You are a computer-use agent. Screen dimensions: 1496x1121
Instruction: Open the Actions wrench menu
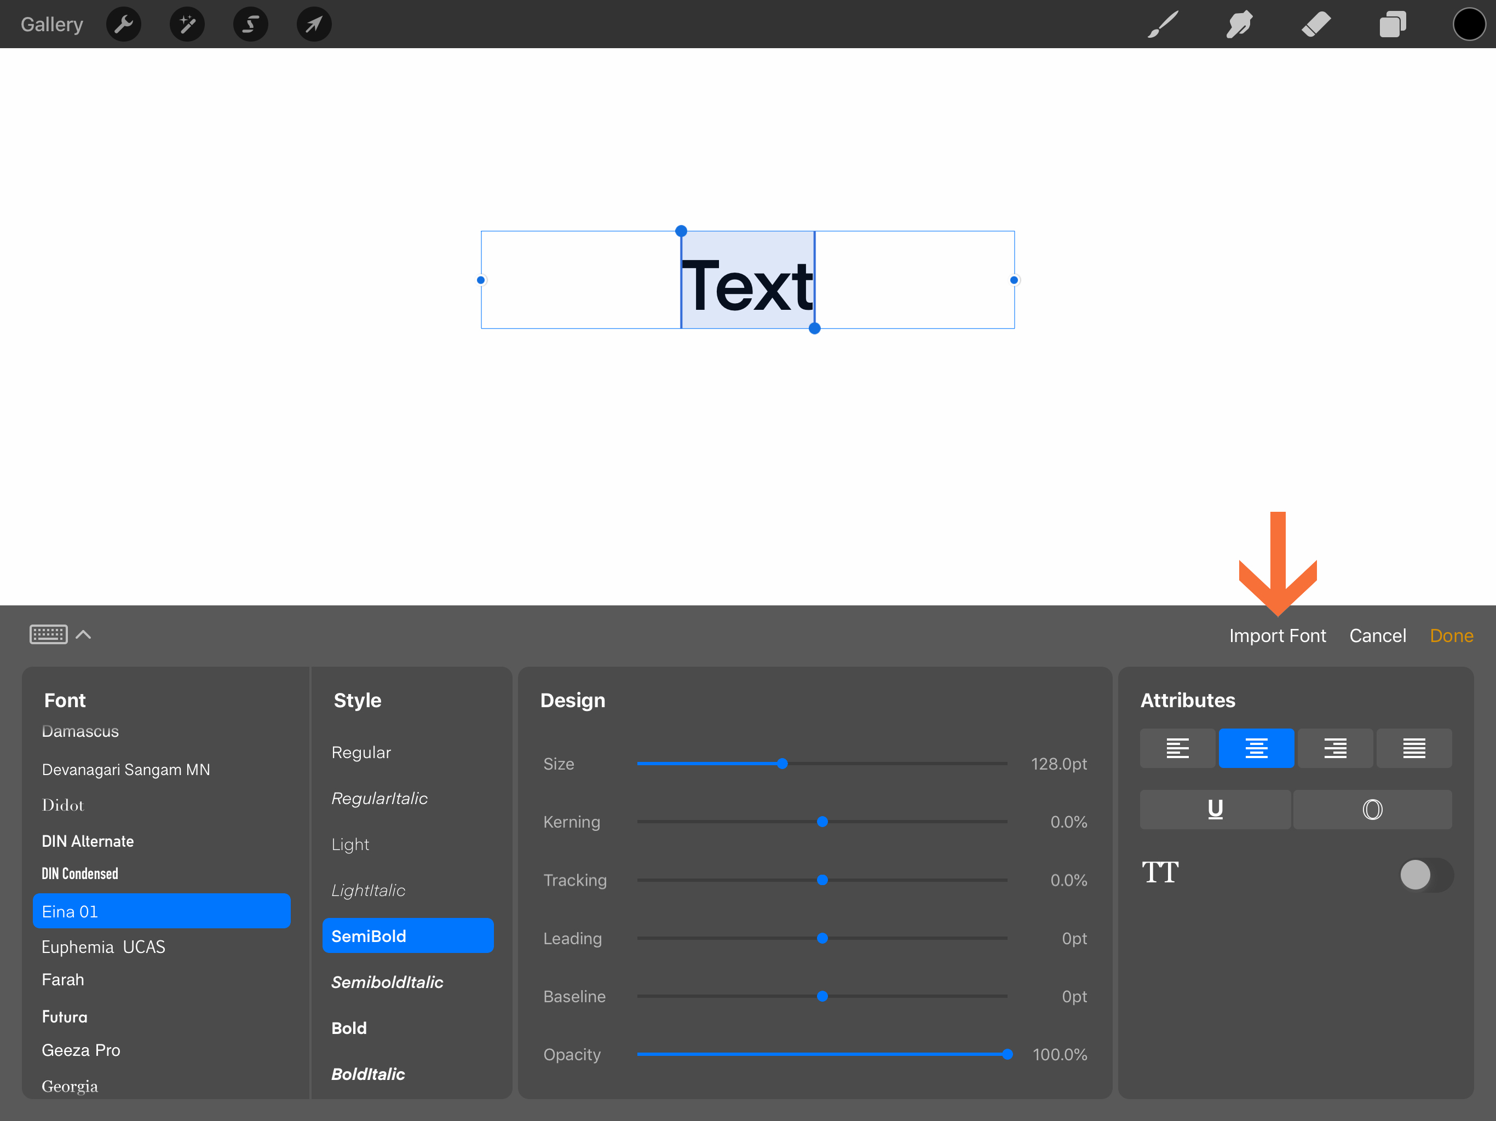pyautogui.click(x=124, y=25)
